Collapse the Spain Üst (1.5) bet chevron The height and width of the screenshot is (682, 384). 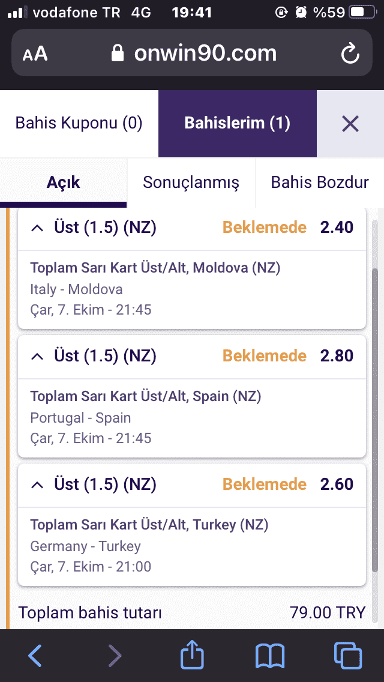tap(38, 357)
